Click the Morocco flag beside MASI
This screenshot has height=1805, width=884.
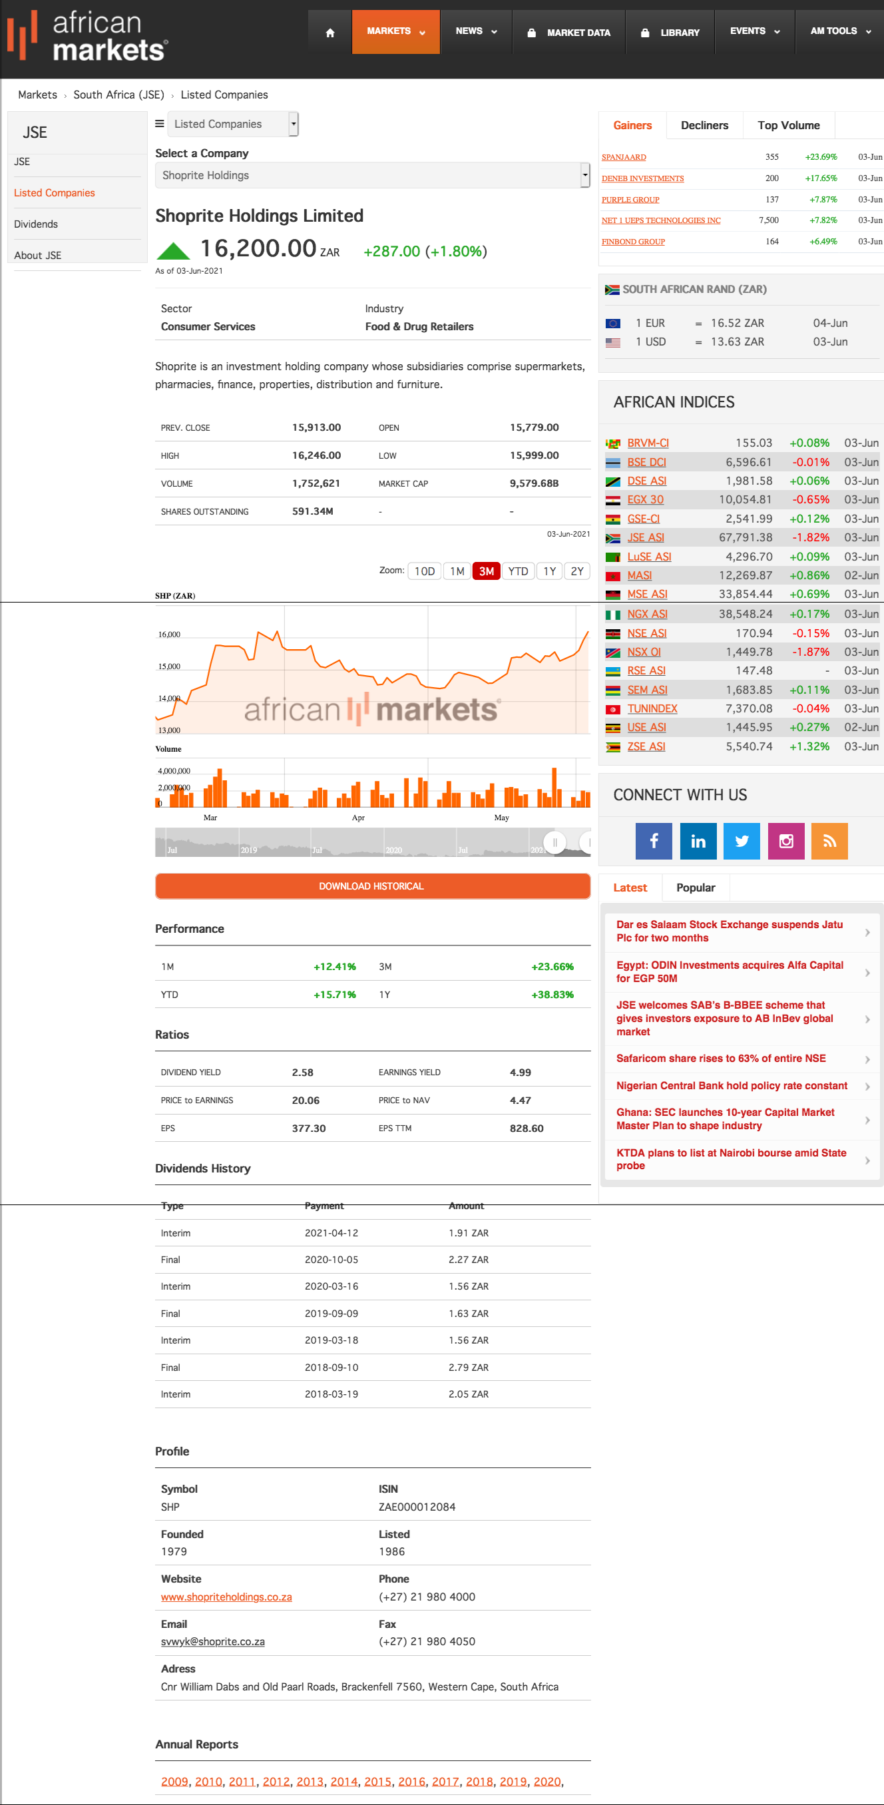coord(613,576)
